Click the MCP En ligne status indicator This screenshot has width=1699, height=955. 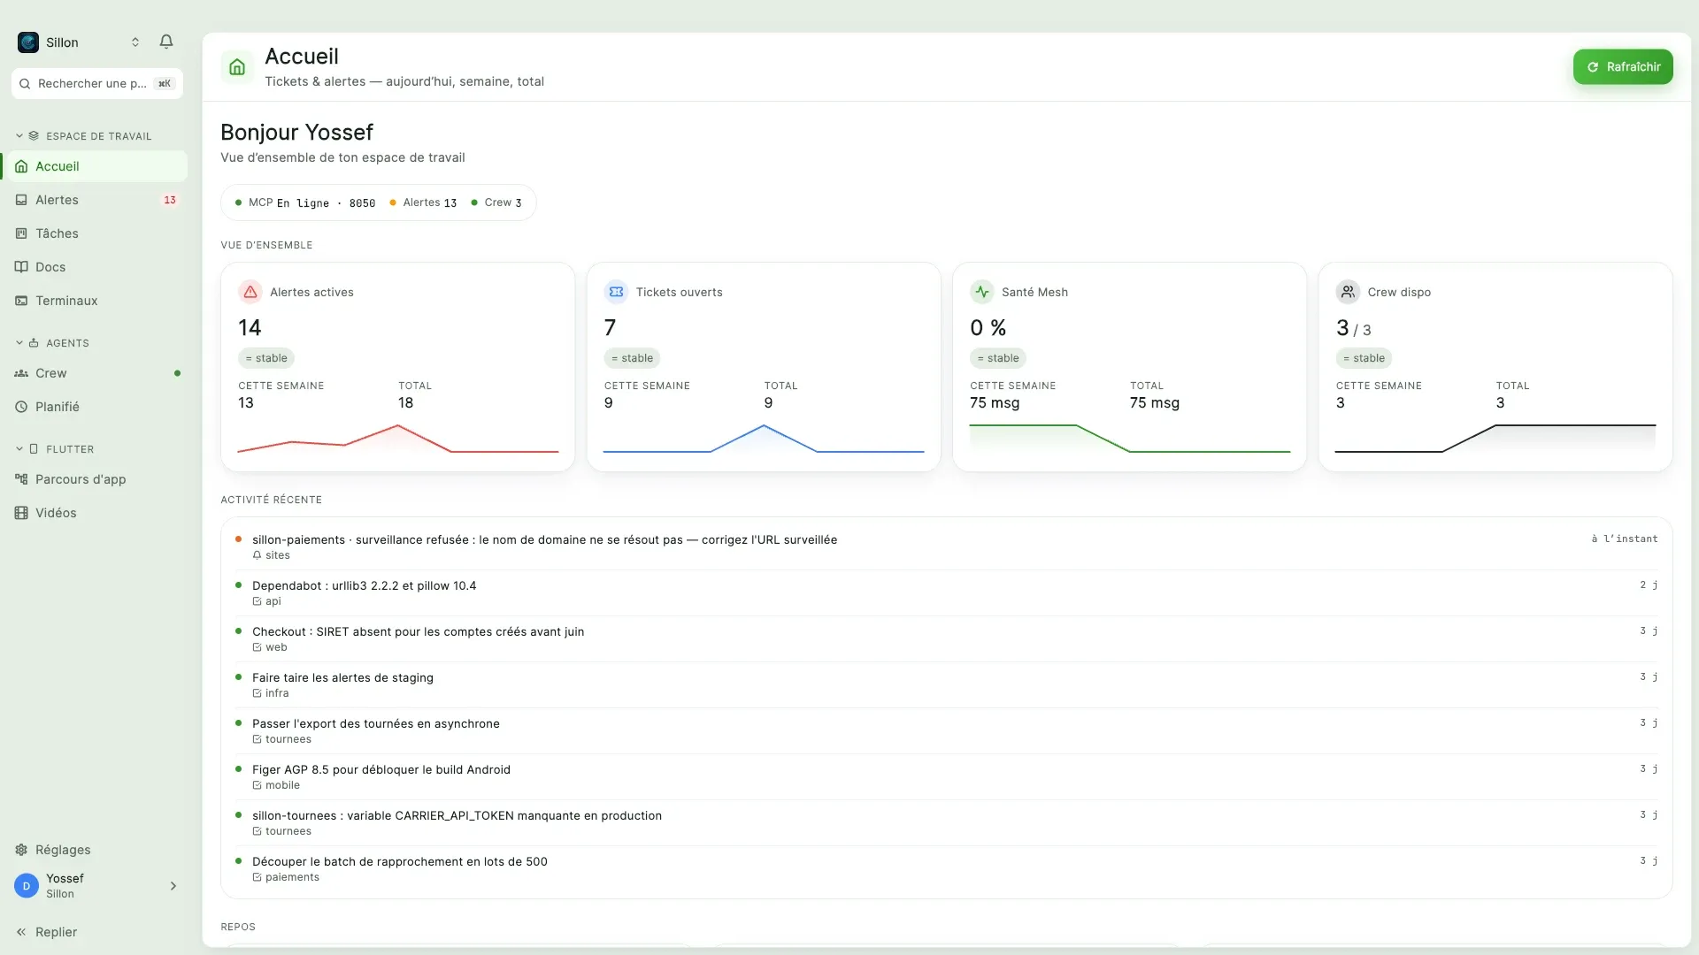pyautogui.click(x=305, y=202)
